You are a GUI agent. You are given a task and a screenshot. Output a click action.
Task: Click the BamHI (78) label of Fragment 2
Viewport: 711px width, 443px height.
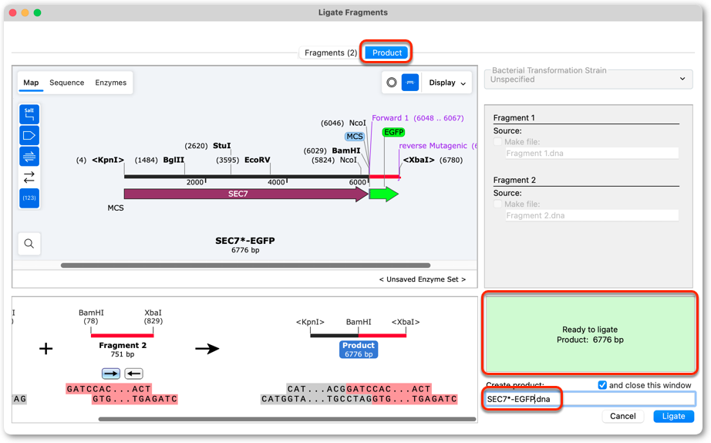coord(91,317)
